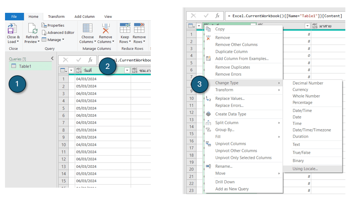Image resolution: width=355 pixels, height=198 pixels.
Task: Select Whole Number data type
Action: 306,96
